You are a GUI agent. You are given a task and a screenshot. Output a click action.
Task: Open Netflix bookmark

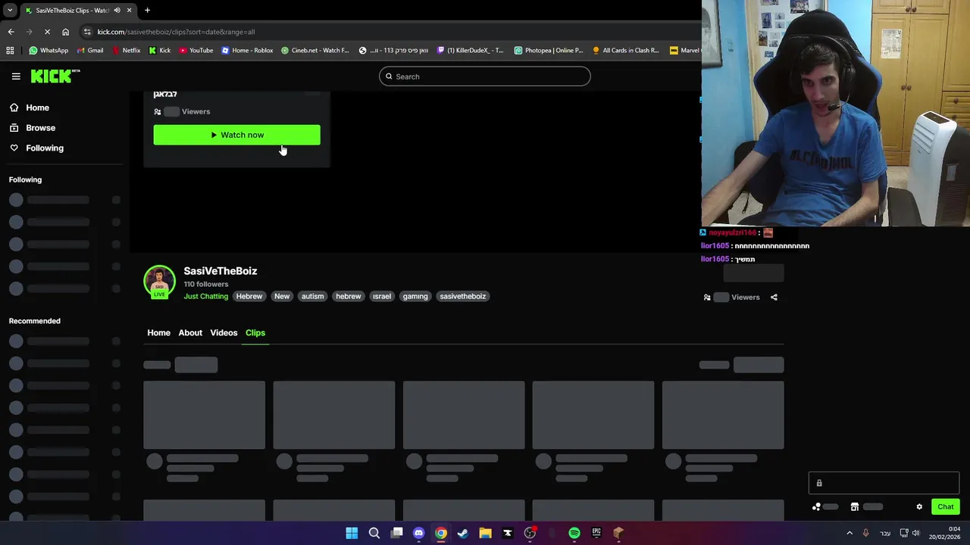[x=126, y=51]
